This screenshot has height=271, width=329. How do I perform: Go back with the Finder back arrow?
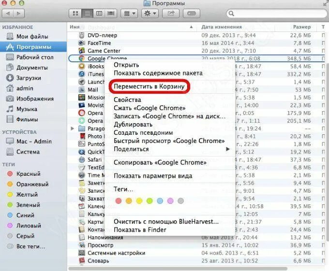pos(8,14)
